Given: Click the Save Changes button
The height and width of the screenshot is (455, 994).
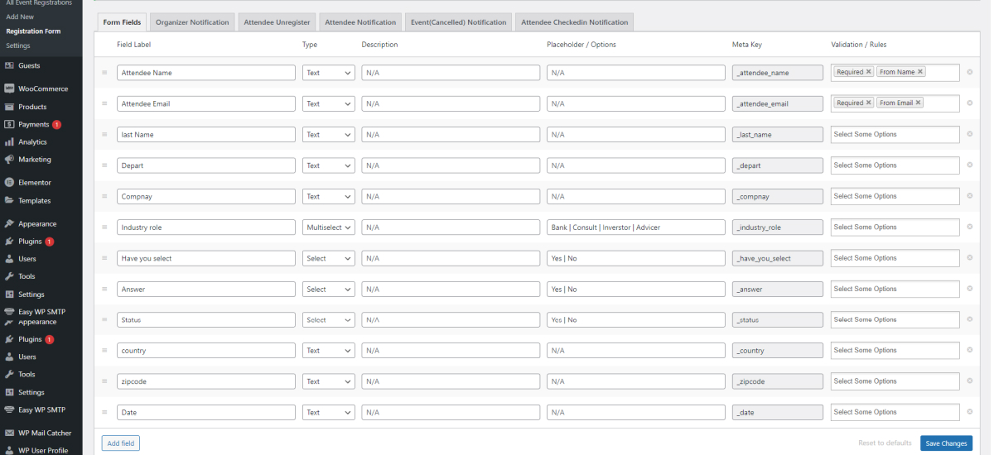Looking at the screenshot, I should pyautogui.click(x=946, y=443).
